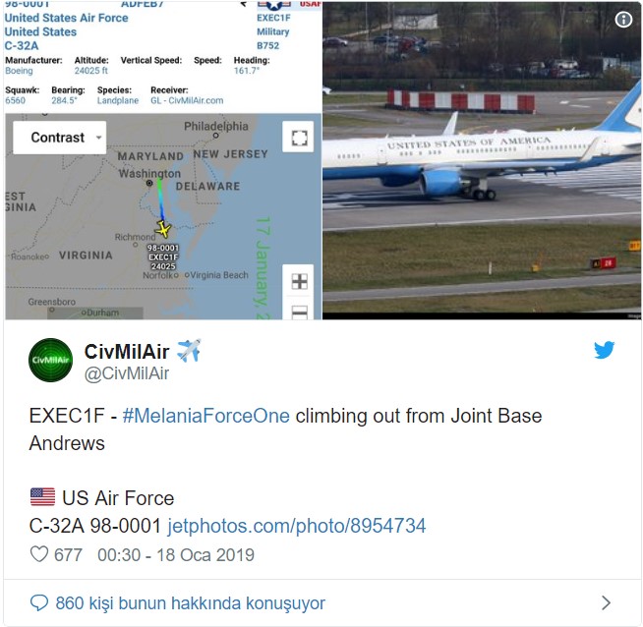
Task: Click the @CivMilAir handle
Action: (127, 373)
